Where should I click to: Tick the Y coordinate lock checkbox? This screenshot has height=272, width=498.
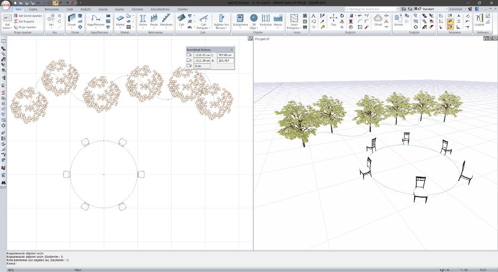pos(188,60)
